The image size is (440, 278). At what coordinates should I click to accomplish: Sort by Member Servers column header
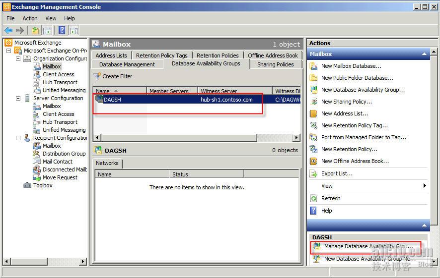tap(172, 91)
